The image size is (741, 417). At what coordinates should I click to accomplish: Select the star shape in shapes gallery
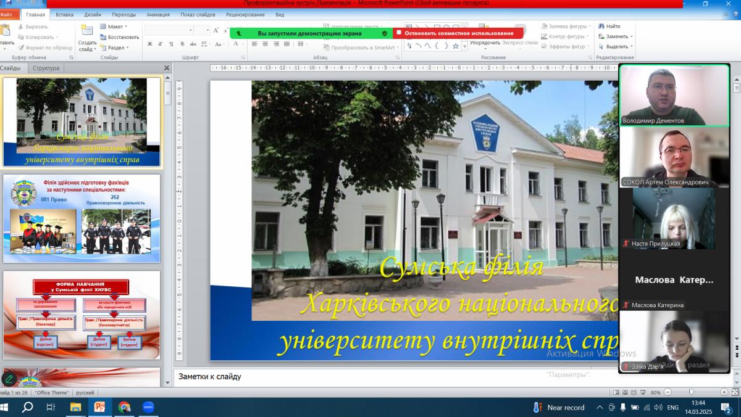coord(455,46)
